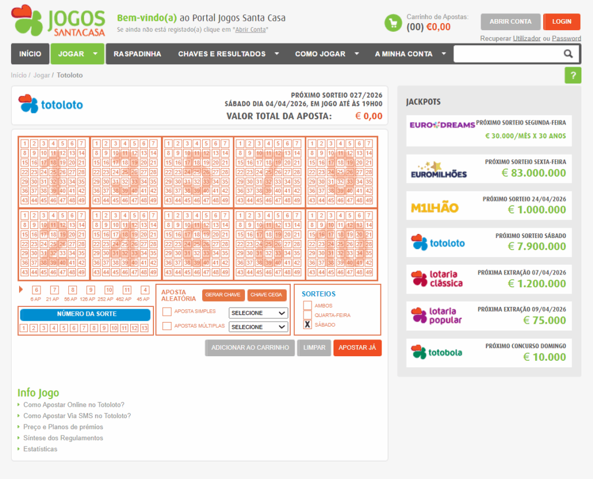
Task: Open the green question mark help icon
Action: [573, 75]
